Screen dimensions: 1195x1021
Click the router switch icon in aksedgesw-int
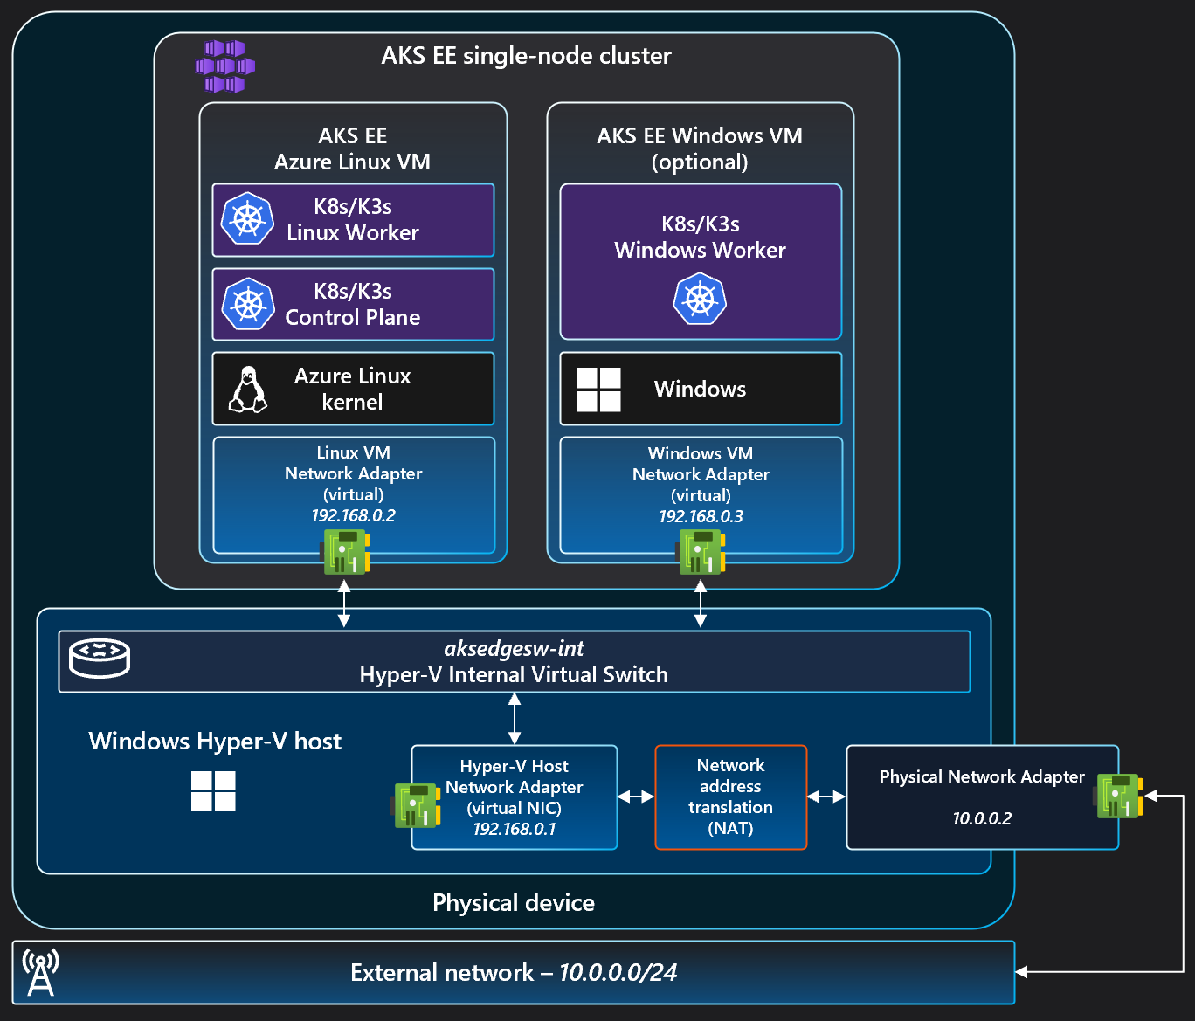pyautogui.click(x=100, y=659)
